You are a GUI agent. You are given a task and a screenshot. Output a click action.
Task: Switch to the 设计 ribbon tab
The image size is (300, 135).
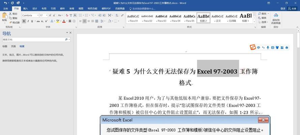coord(35,8)
